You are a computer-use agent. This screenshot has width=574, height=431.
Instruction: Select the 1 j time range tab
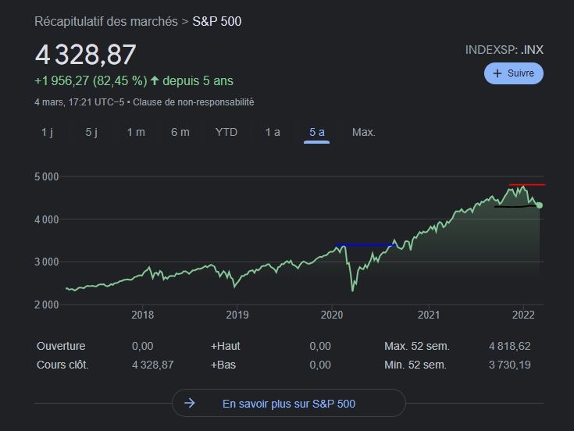click(47, 132)
